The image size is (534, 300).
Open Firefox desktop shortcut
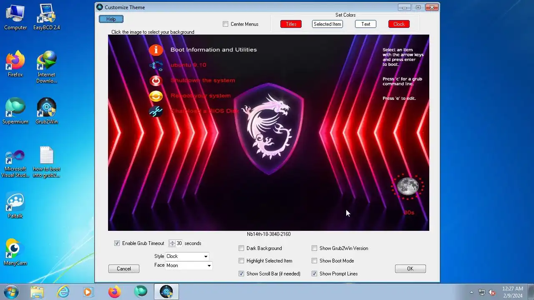(x=15, y=64)
